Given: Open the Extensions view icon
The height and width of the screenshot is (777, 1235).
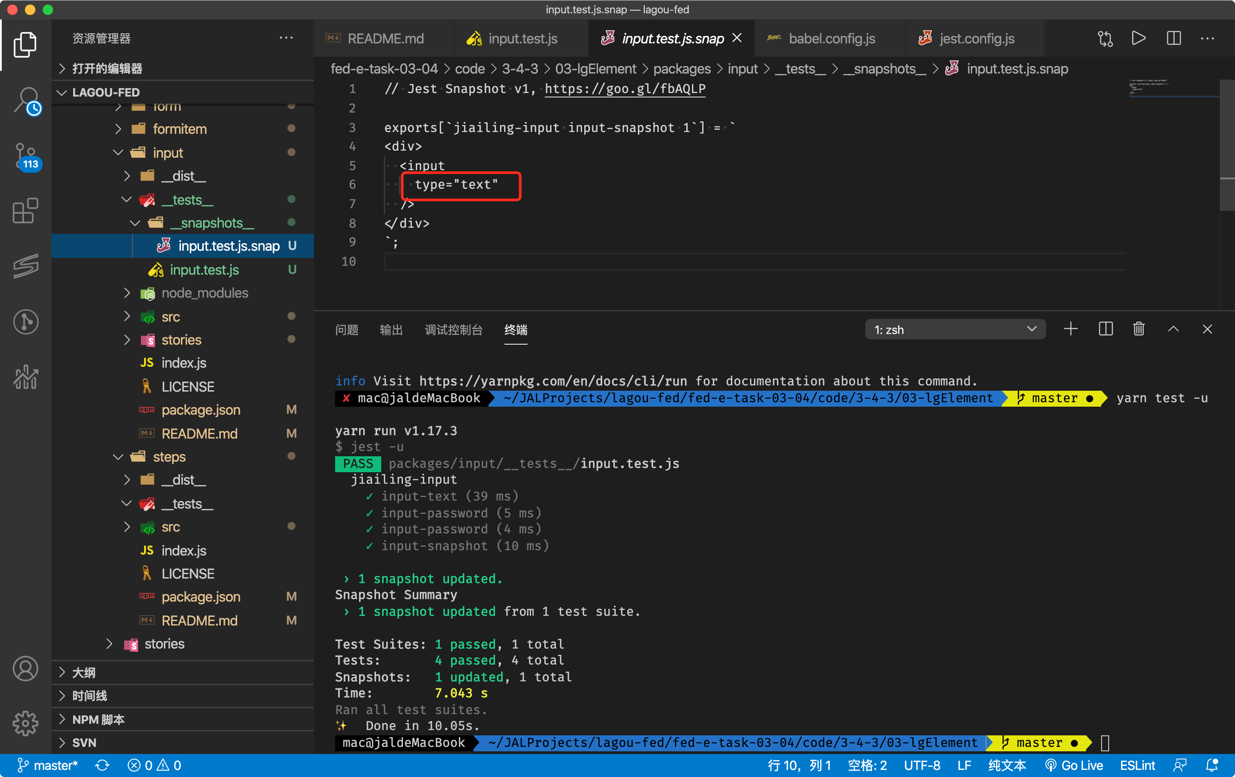Looking at the screenshot, I should (x=26, y=211).
